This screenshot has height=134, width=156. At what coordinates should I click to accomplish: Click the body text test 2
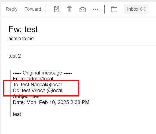(15, 56)
